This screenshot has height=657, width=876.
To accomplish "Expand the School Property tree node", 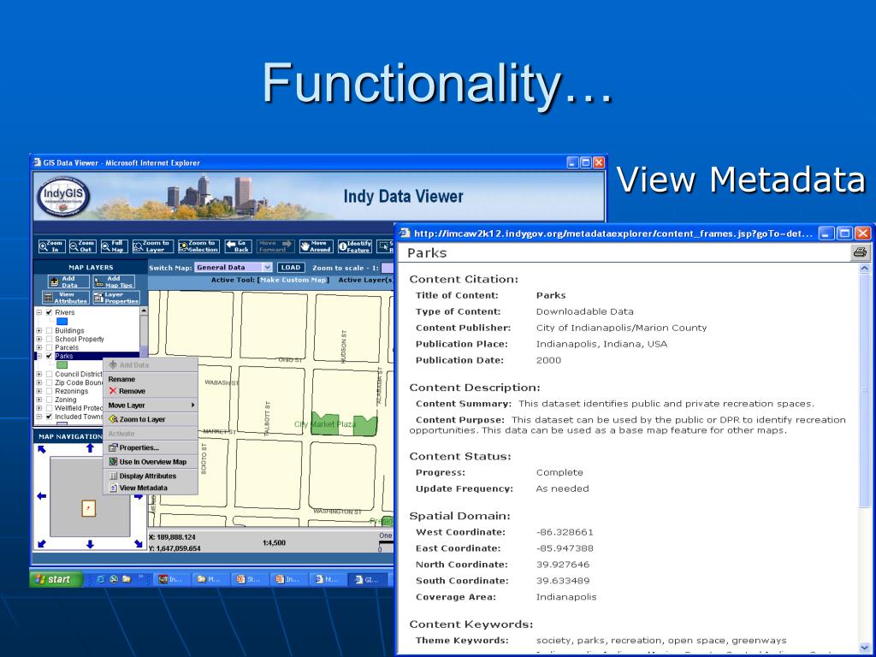I will tap(39, 339).
